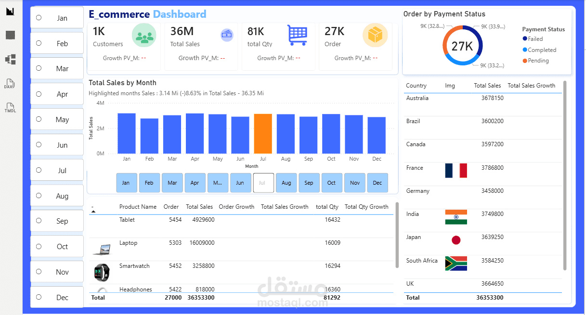Click the TMDL file icon in sidebar

[9, 107]
